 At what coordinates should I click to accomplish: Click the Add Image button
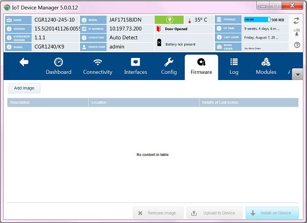click(24, 88)
